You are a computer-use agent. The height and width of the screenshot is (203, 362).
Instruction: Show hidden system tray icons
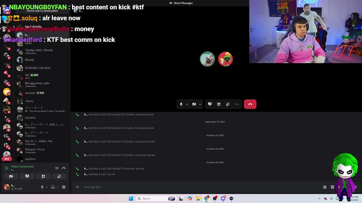tap(319, 198)
